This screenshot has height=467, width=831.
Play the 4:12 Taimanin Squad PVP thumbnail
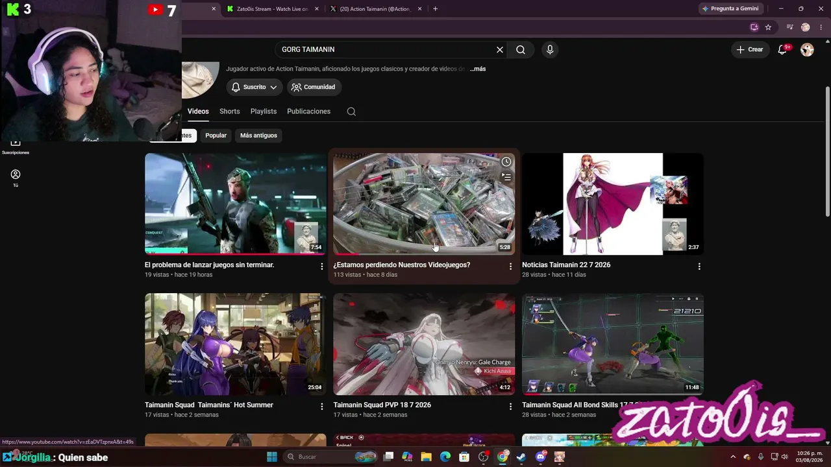pyautogui.click(x=424, y=344)
